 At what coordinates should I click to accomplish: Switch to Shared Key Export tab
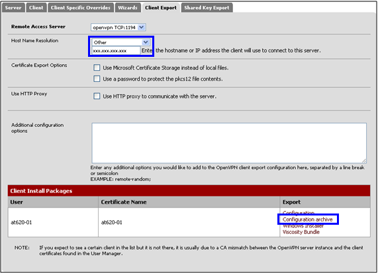[x=207, y=8]
